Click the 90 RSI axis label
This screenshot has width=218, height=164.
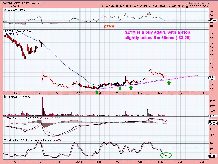click(211, 11)
